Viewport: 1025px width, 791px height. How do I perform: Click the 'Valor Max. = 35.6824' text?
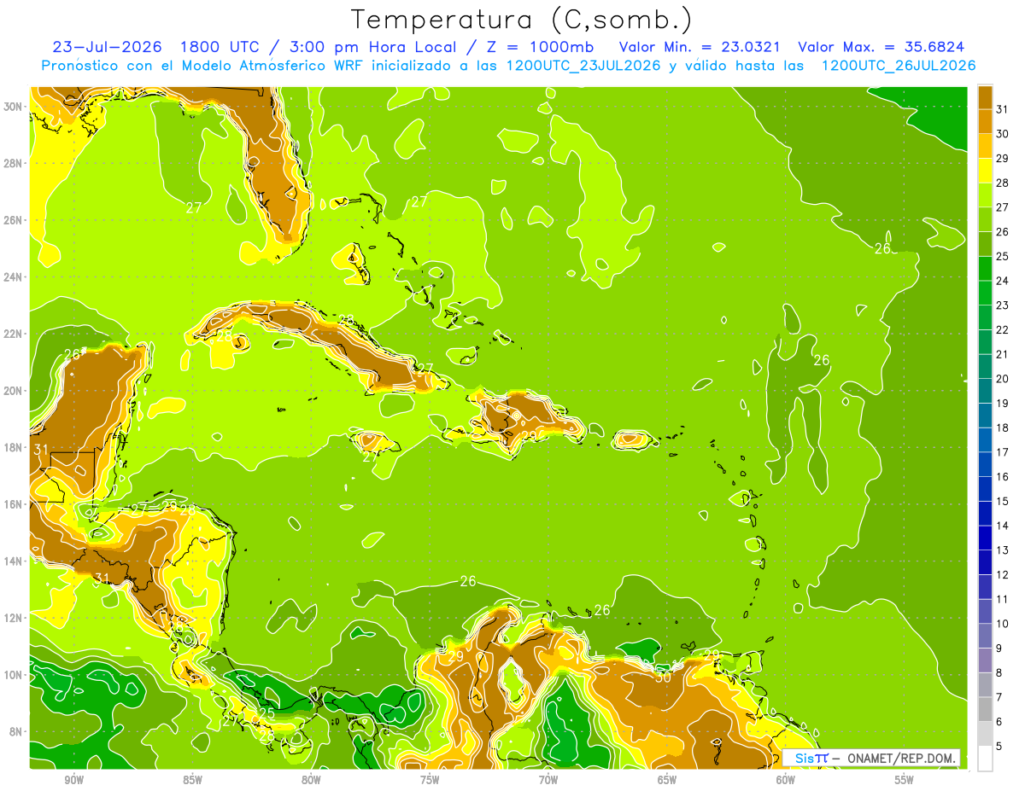click(x=881, y=47)
